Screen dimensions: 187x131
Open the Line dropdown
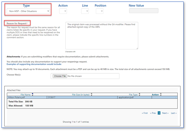85,11
